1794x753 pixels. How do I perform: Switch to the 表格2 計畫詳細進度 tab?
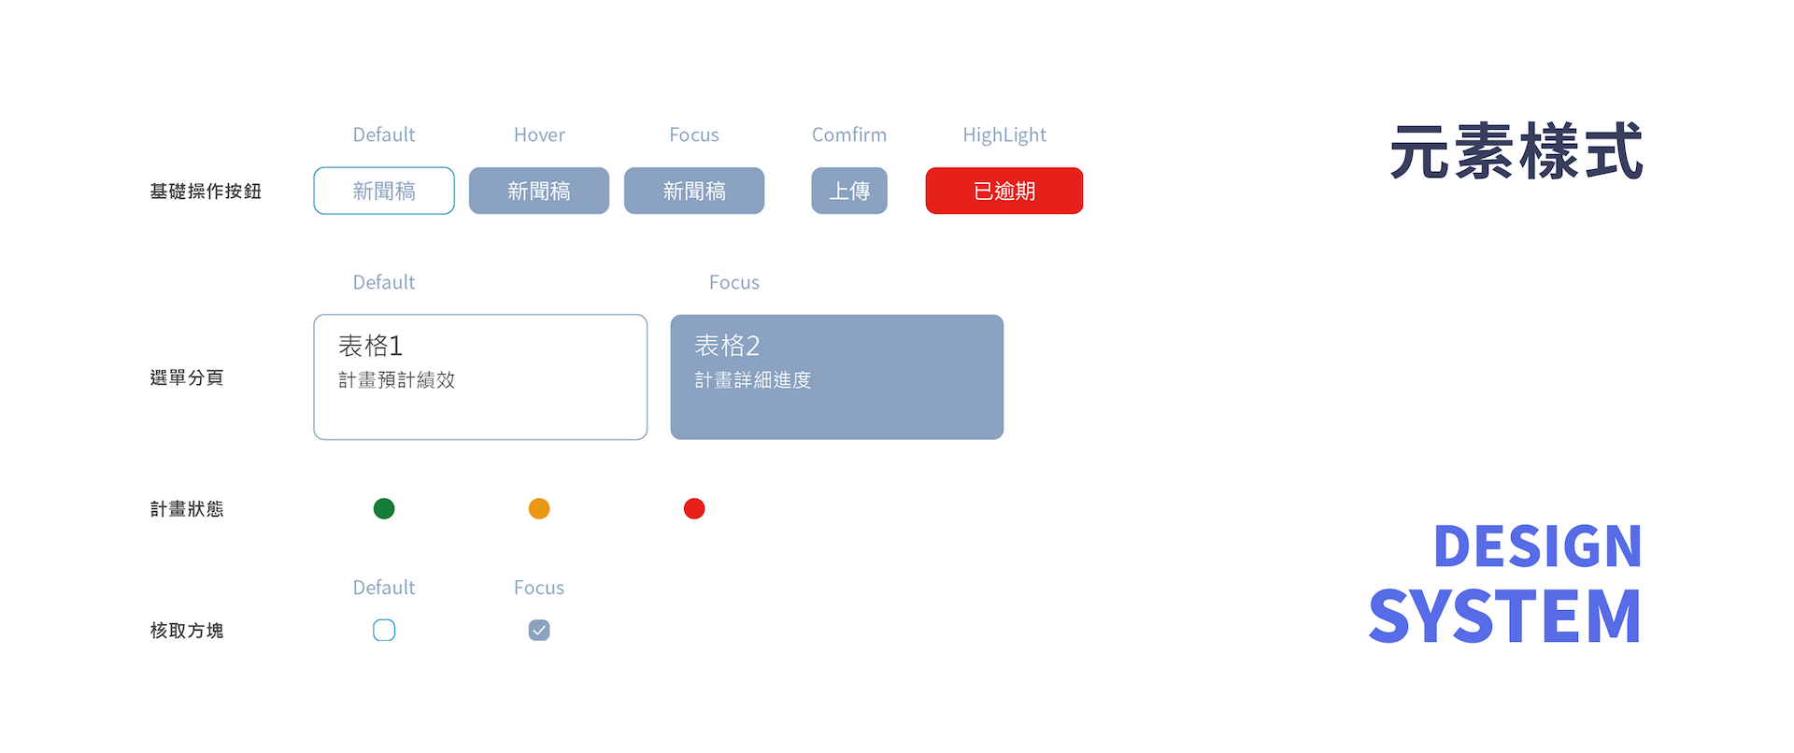tap(836, 376)
